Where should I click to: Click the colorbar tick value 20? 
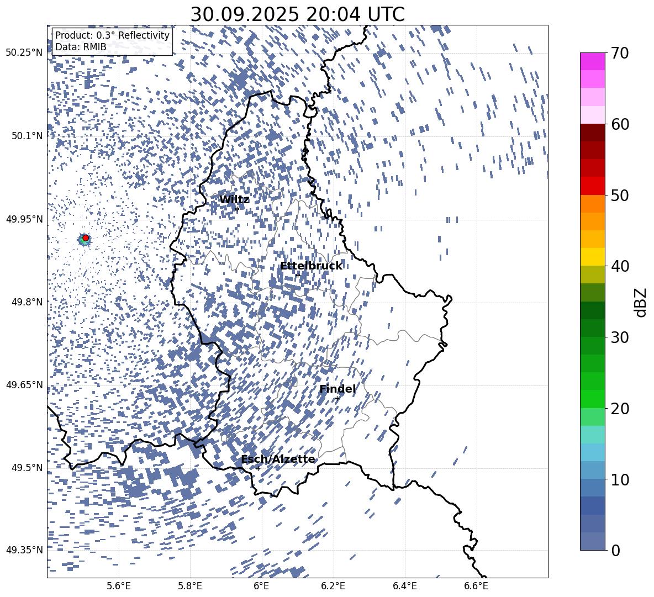coord(620,408)
